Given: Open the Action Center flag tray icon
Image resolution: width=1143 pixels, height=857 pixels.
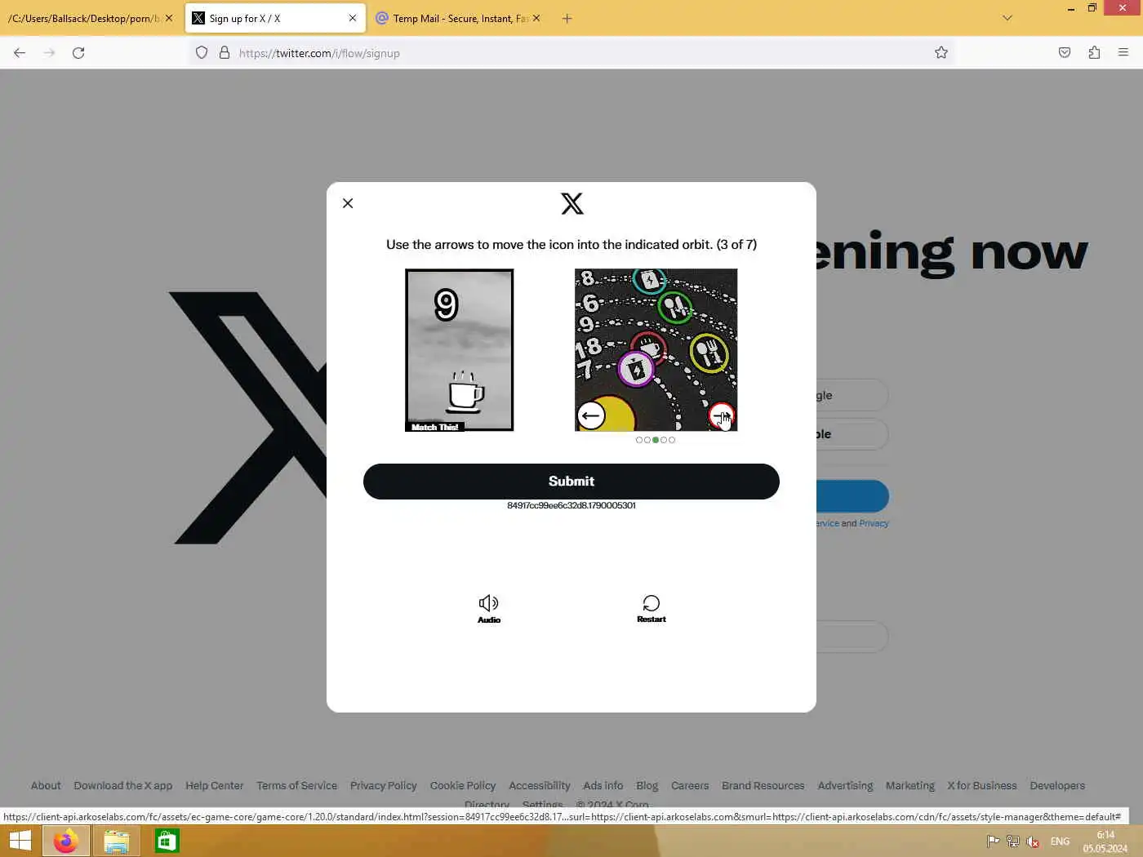Looking at the screenshot, I should [x=993, y=841].
